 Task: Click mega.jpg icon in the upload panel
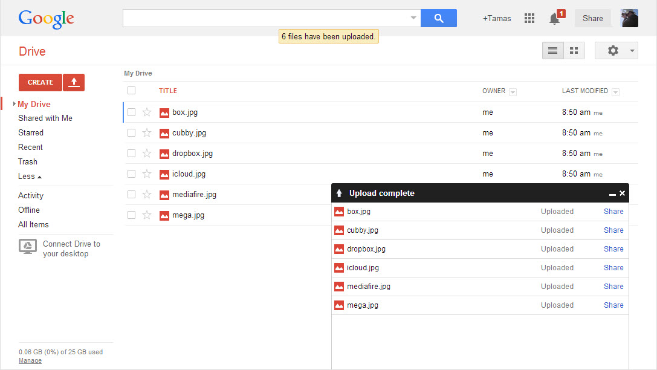339,305
